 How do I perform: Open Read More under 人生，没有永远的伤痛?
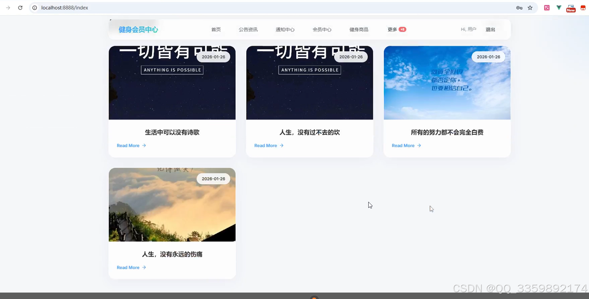128,267
